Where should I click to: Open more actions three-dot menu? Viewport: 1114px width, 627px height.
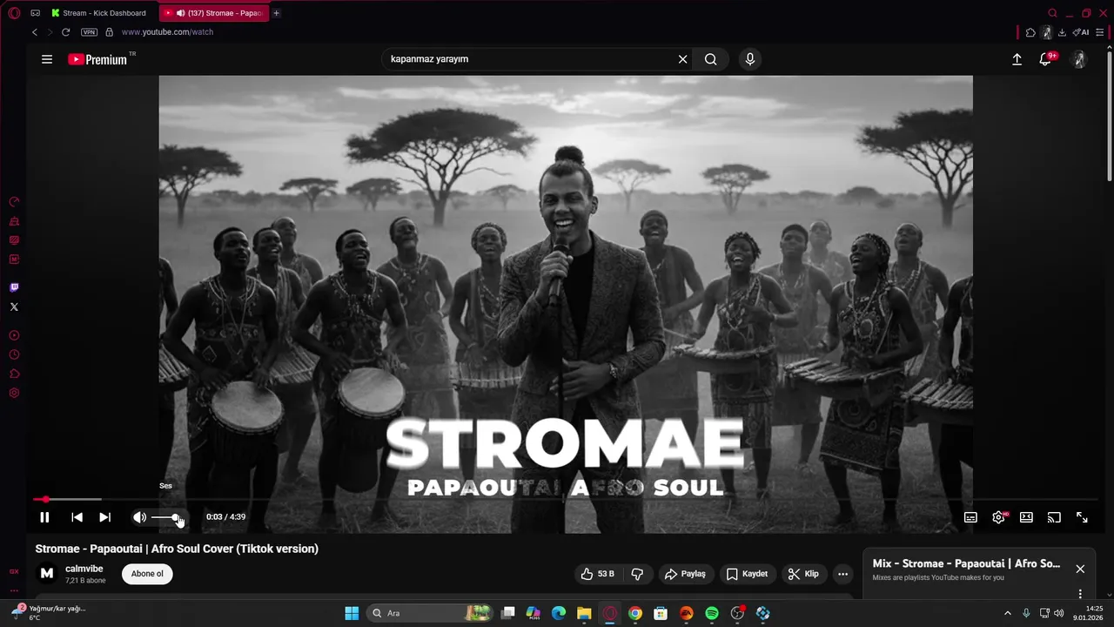click(842, 574)
